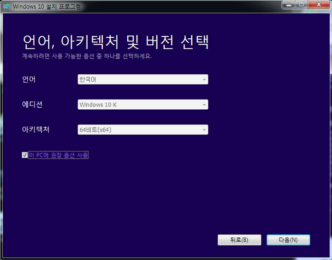Image resolution: width=332 pixels, height=260 pixels.
Task: Click the '에디션' field label
Action: [32, 105]
